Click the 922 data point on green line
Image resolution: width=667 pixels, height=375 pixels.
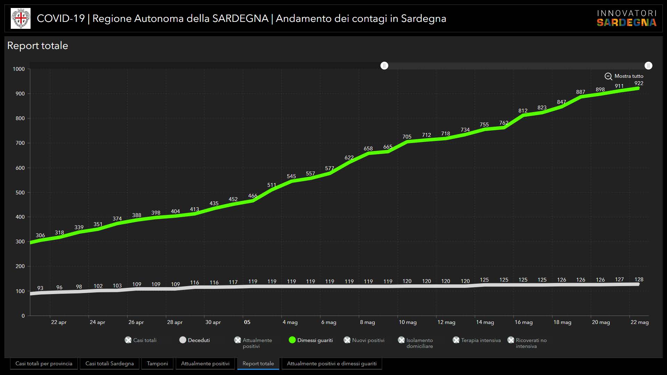638,88
